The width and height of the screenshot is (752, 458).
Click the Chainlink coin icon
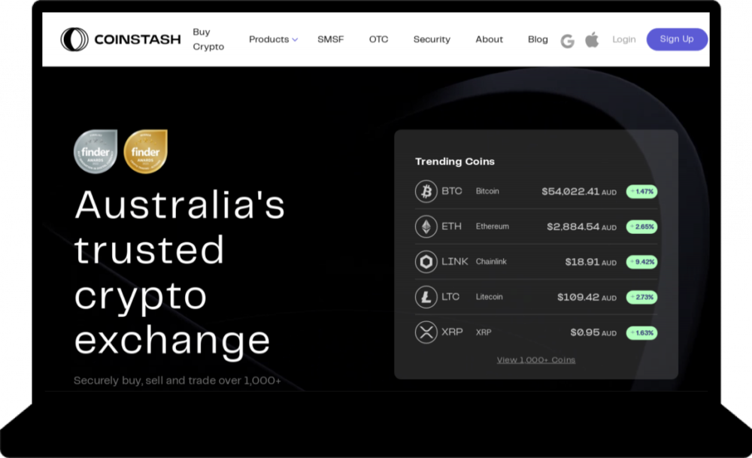click(426, 262)
